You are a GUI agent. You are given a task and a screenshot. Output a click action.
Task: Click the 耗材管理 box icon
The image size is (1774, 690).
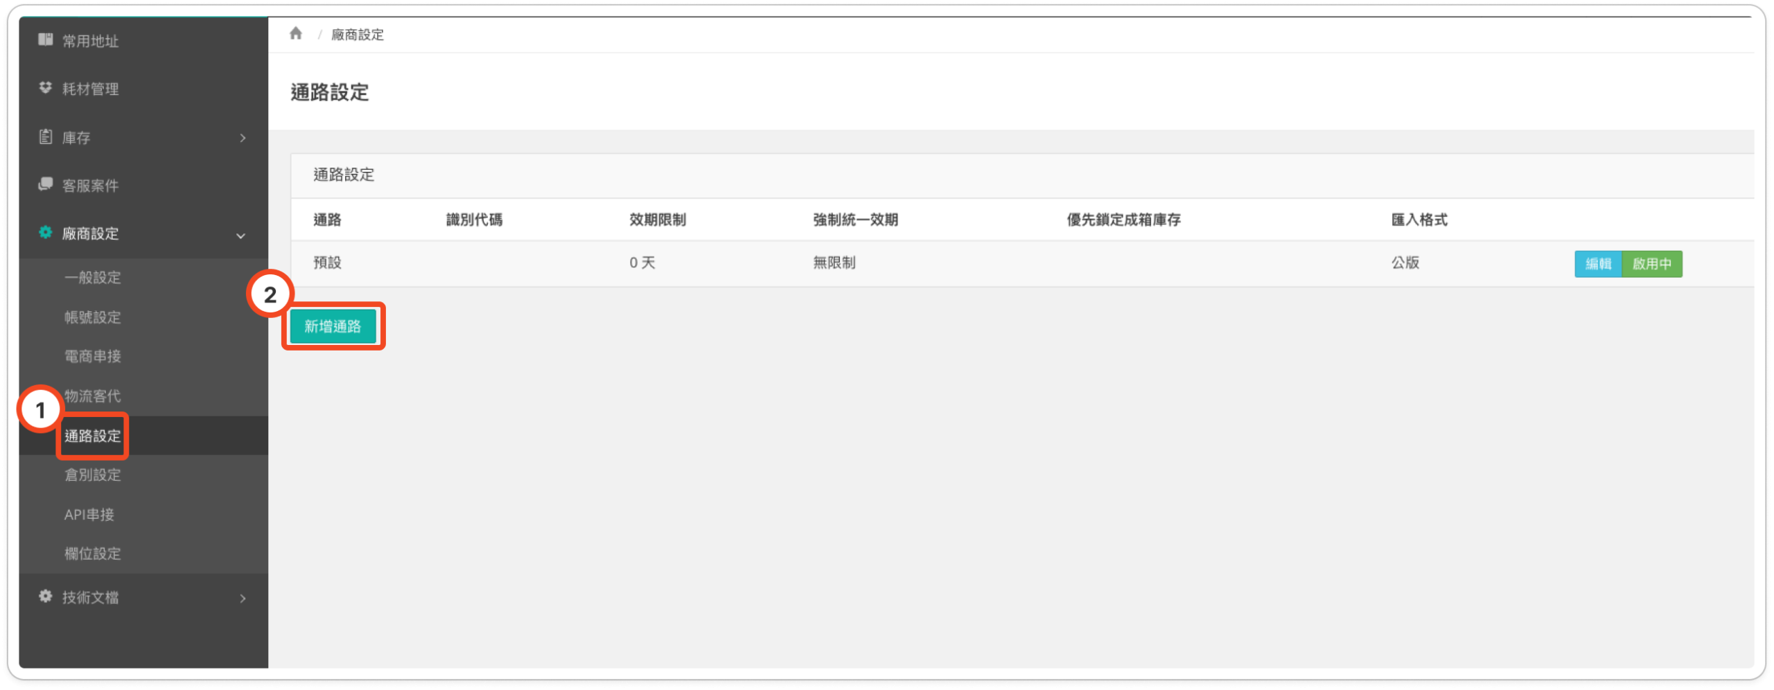tap(46, 88)
